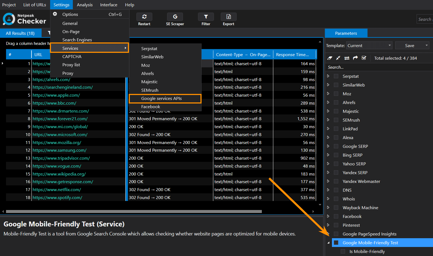Viewport: 433px width, 256px height.
Task: Open the Save button dropdown arrow
Action: [x=426, y=45]
